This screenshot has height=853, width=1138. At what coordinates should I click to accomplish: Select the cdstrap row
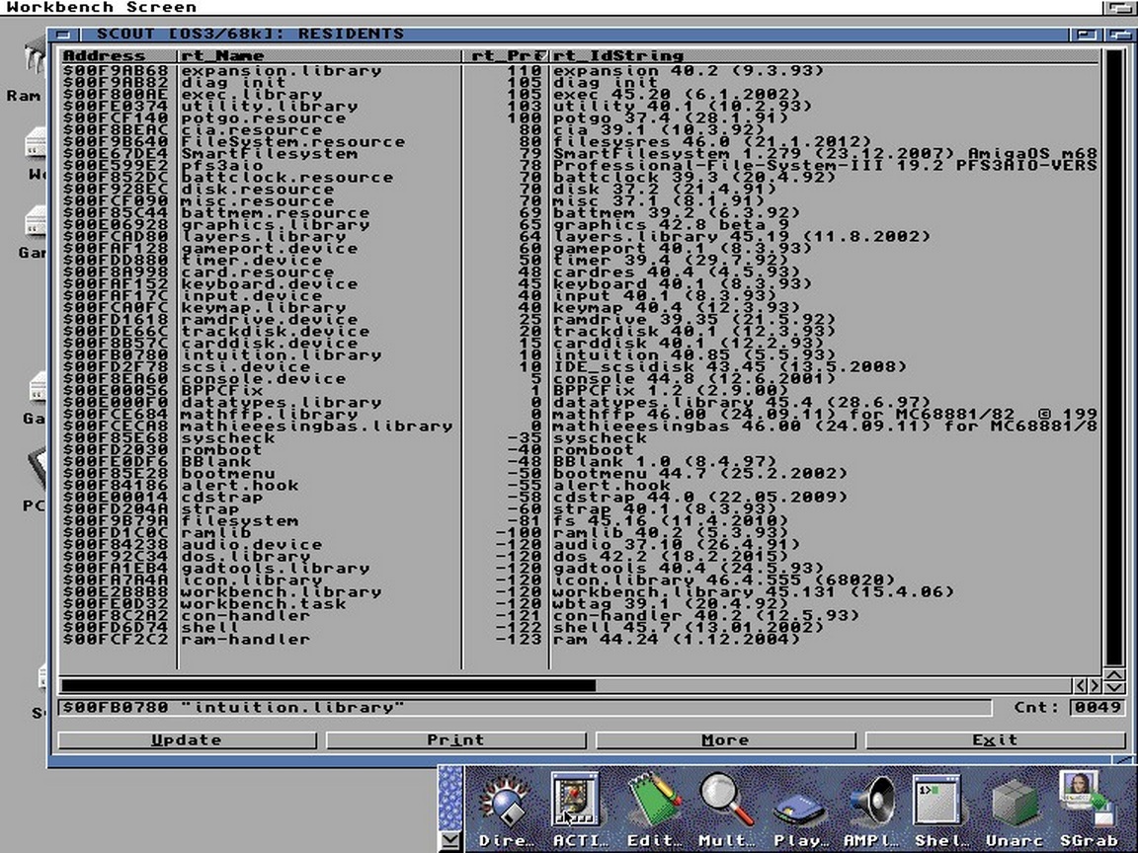[x=579, y=497]
